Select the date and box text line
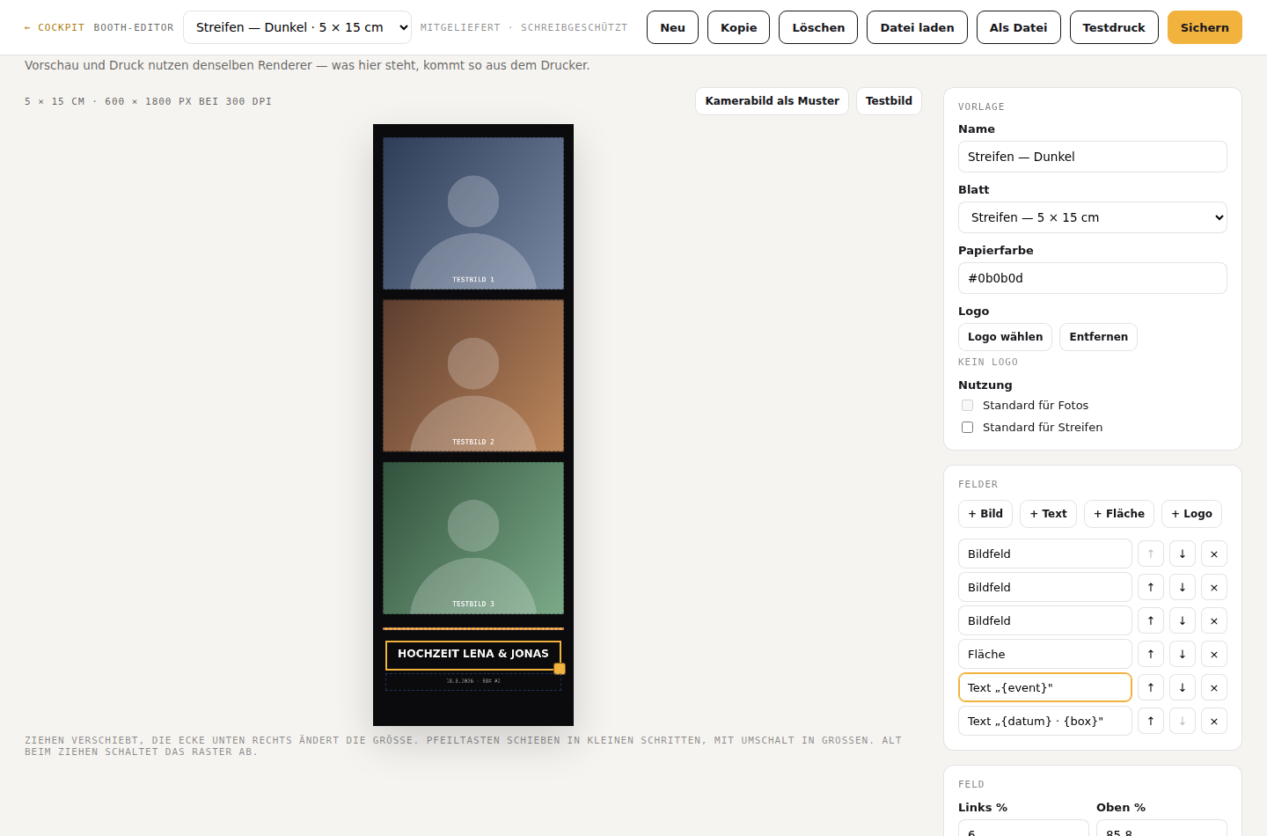1267x836 pixels. pyautogui.click(x=473, y=681)
